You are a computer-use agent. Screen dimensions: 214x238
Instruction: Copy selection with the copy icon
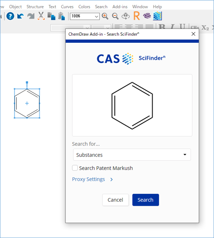(51, 16)
